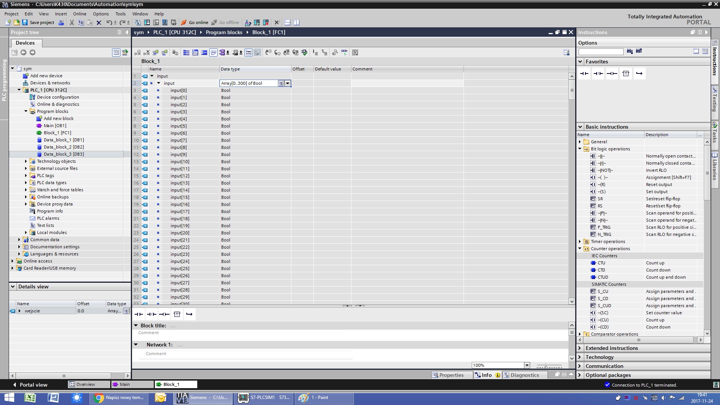Collapse the input array row

[x=159, y=83]
